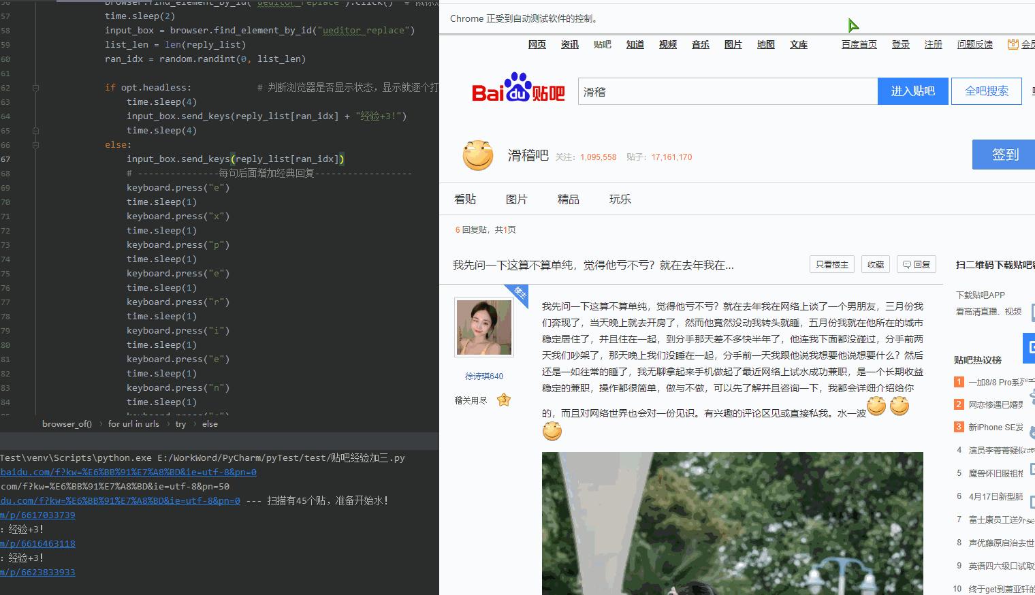Toggle 收藏 to favorite the thread

(x=875, y=264)
